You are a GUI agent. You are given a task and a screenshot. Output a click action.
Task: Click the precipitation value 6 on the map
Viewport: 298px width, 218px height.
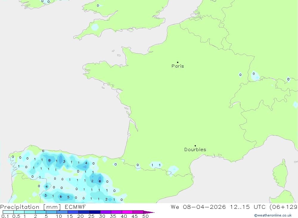(x=60, y=197)
